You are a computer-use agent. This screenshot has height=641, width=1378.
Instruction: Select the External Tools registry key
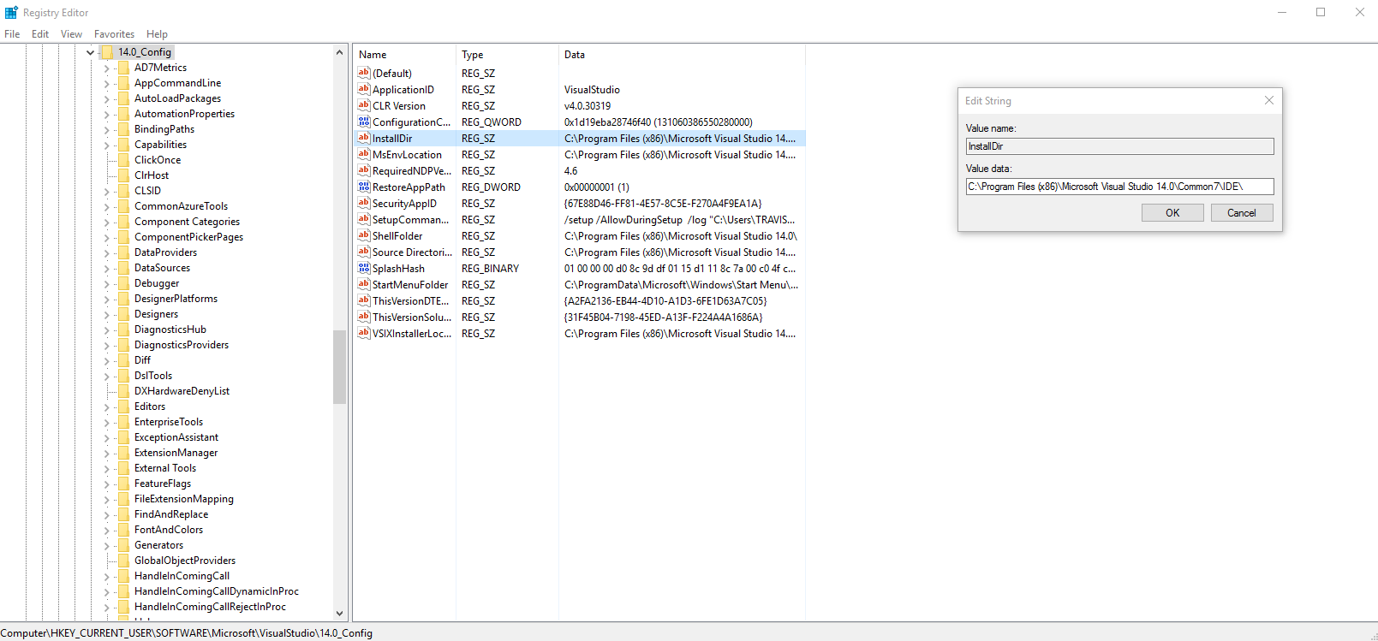coord(165,468)
